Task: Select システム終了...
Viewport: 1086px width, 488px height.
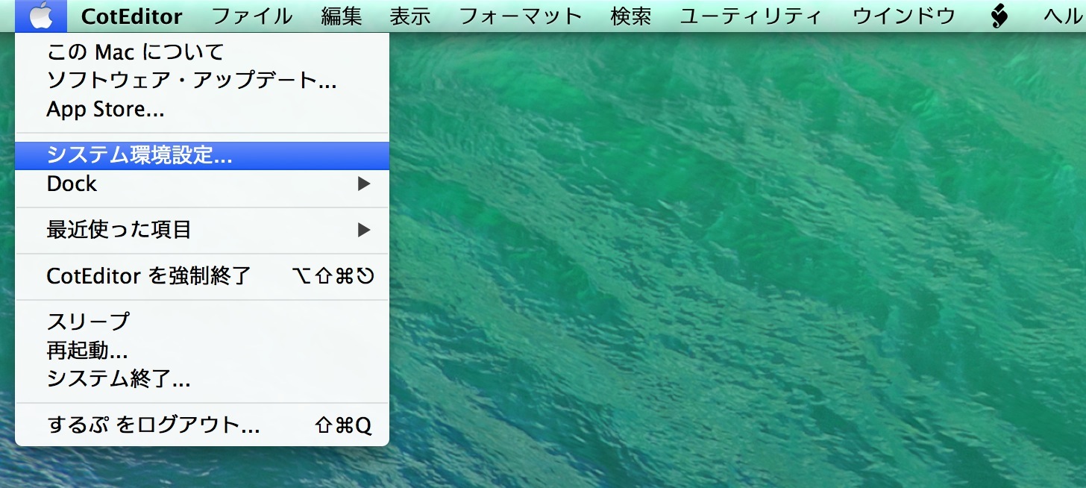Action: (202, 379)
